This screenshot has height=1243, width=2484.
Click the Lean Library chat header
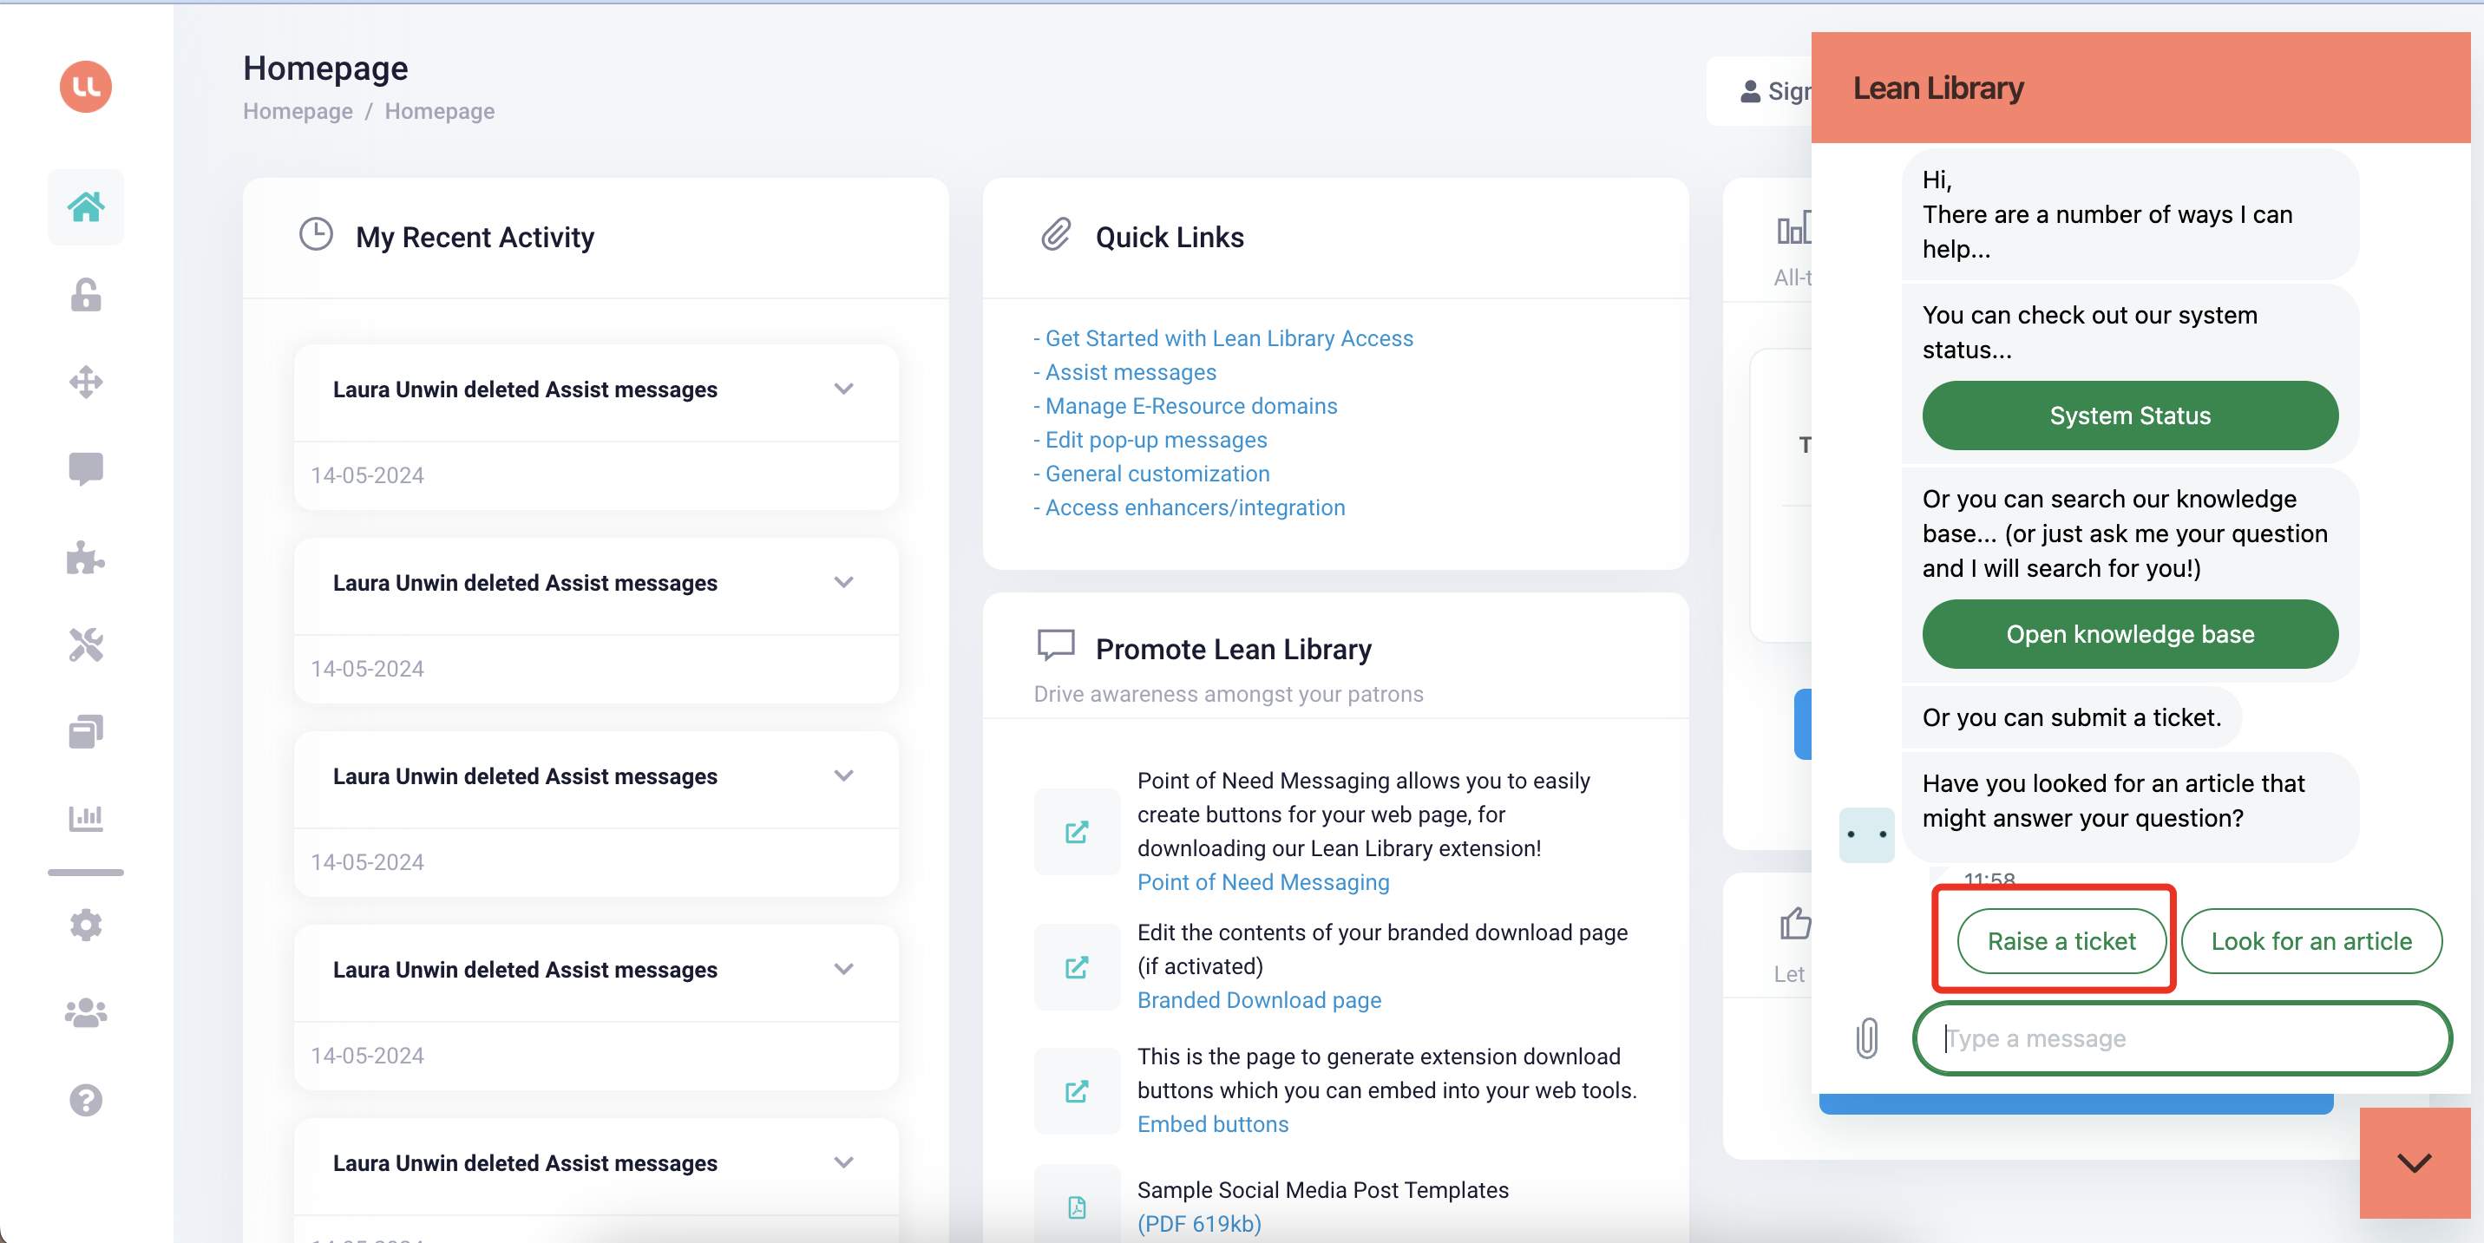(x=2140, y=88)
